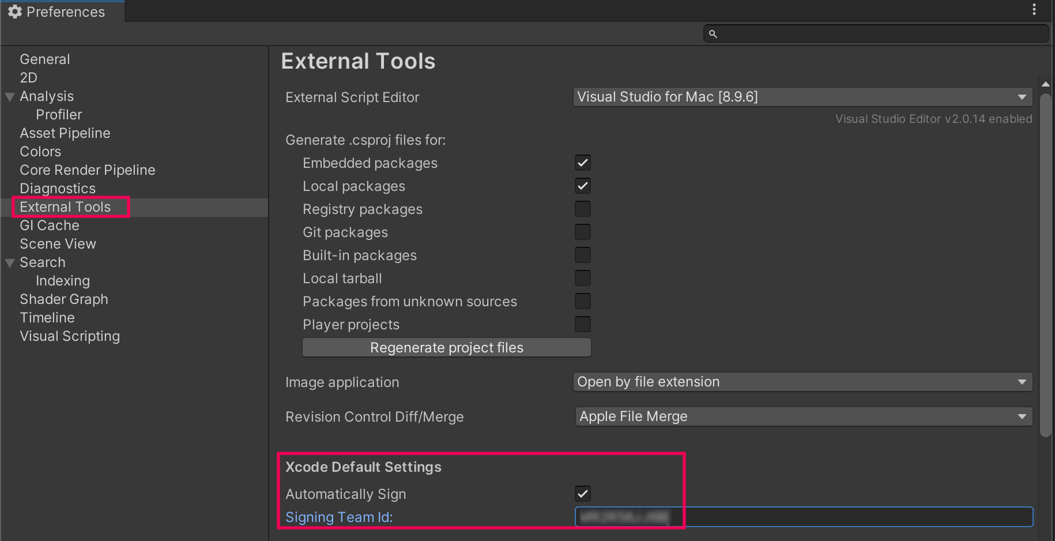Enable Registry packages checkbox
The width and height of the screenshot is (1055, 541).
click(x=583, y=209)
